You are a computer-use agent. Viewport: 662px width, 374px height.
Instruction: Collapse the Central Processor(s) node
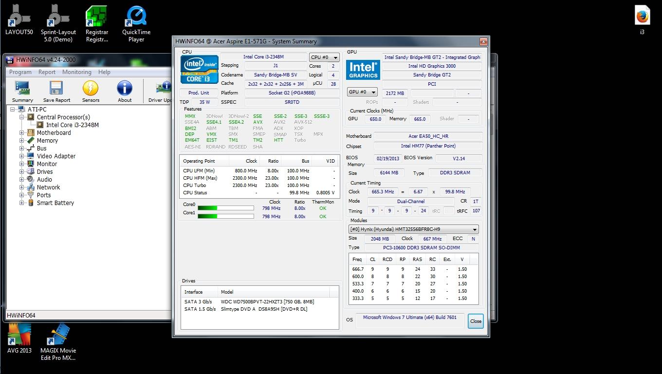pos(22,117)
